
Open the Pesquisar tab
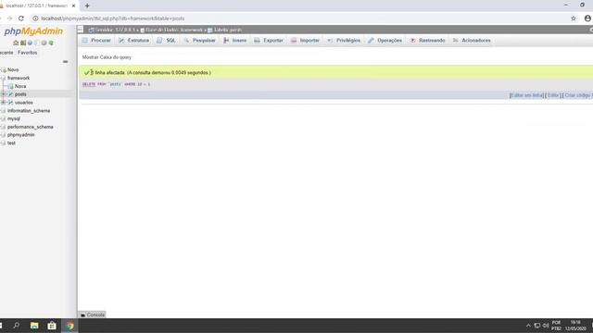tap(200, 41)
